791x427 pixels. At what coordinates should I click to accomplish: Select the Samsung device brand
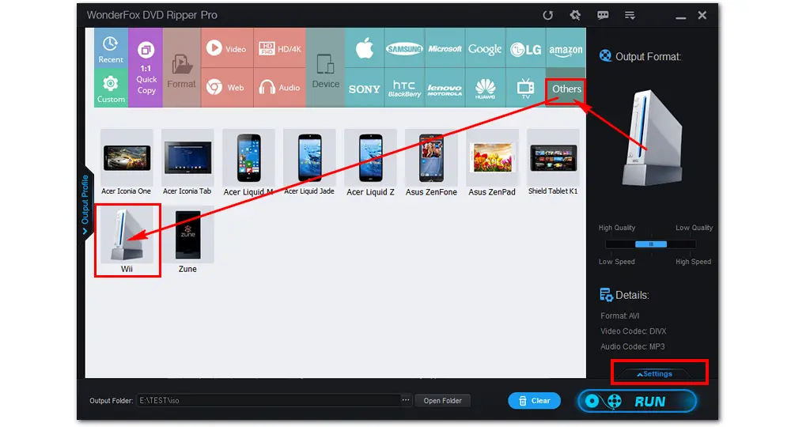pyautogui.click(x=404, y=48)
